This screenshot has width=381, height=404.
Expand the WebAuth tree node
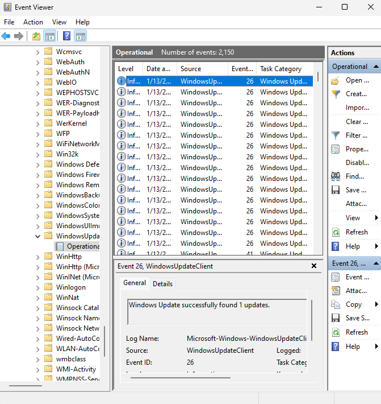click(38, 63)
